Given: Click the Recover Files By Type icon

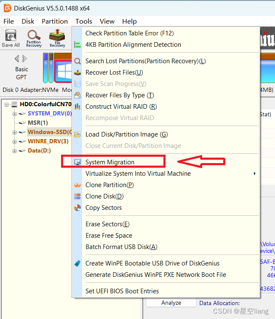Looking at the screenshot, I should point(77,95).
